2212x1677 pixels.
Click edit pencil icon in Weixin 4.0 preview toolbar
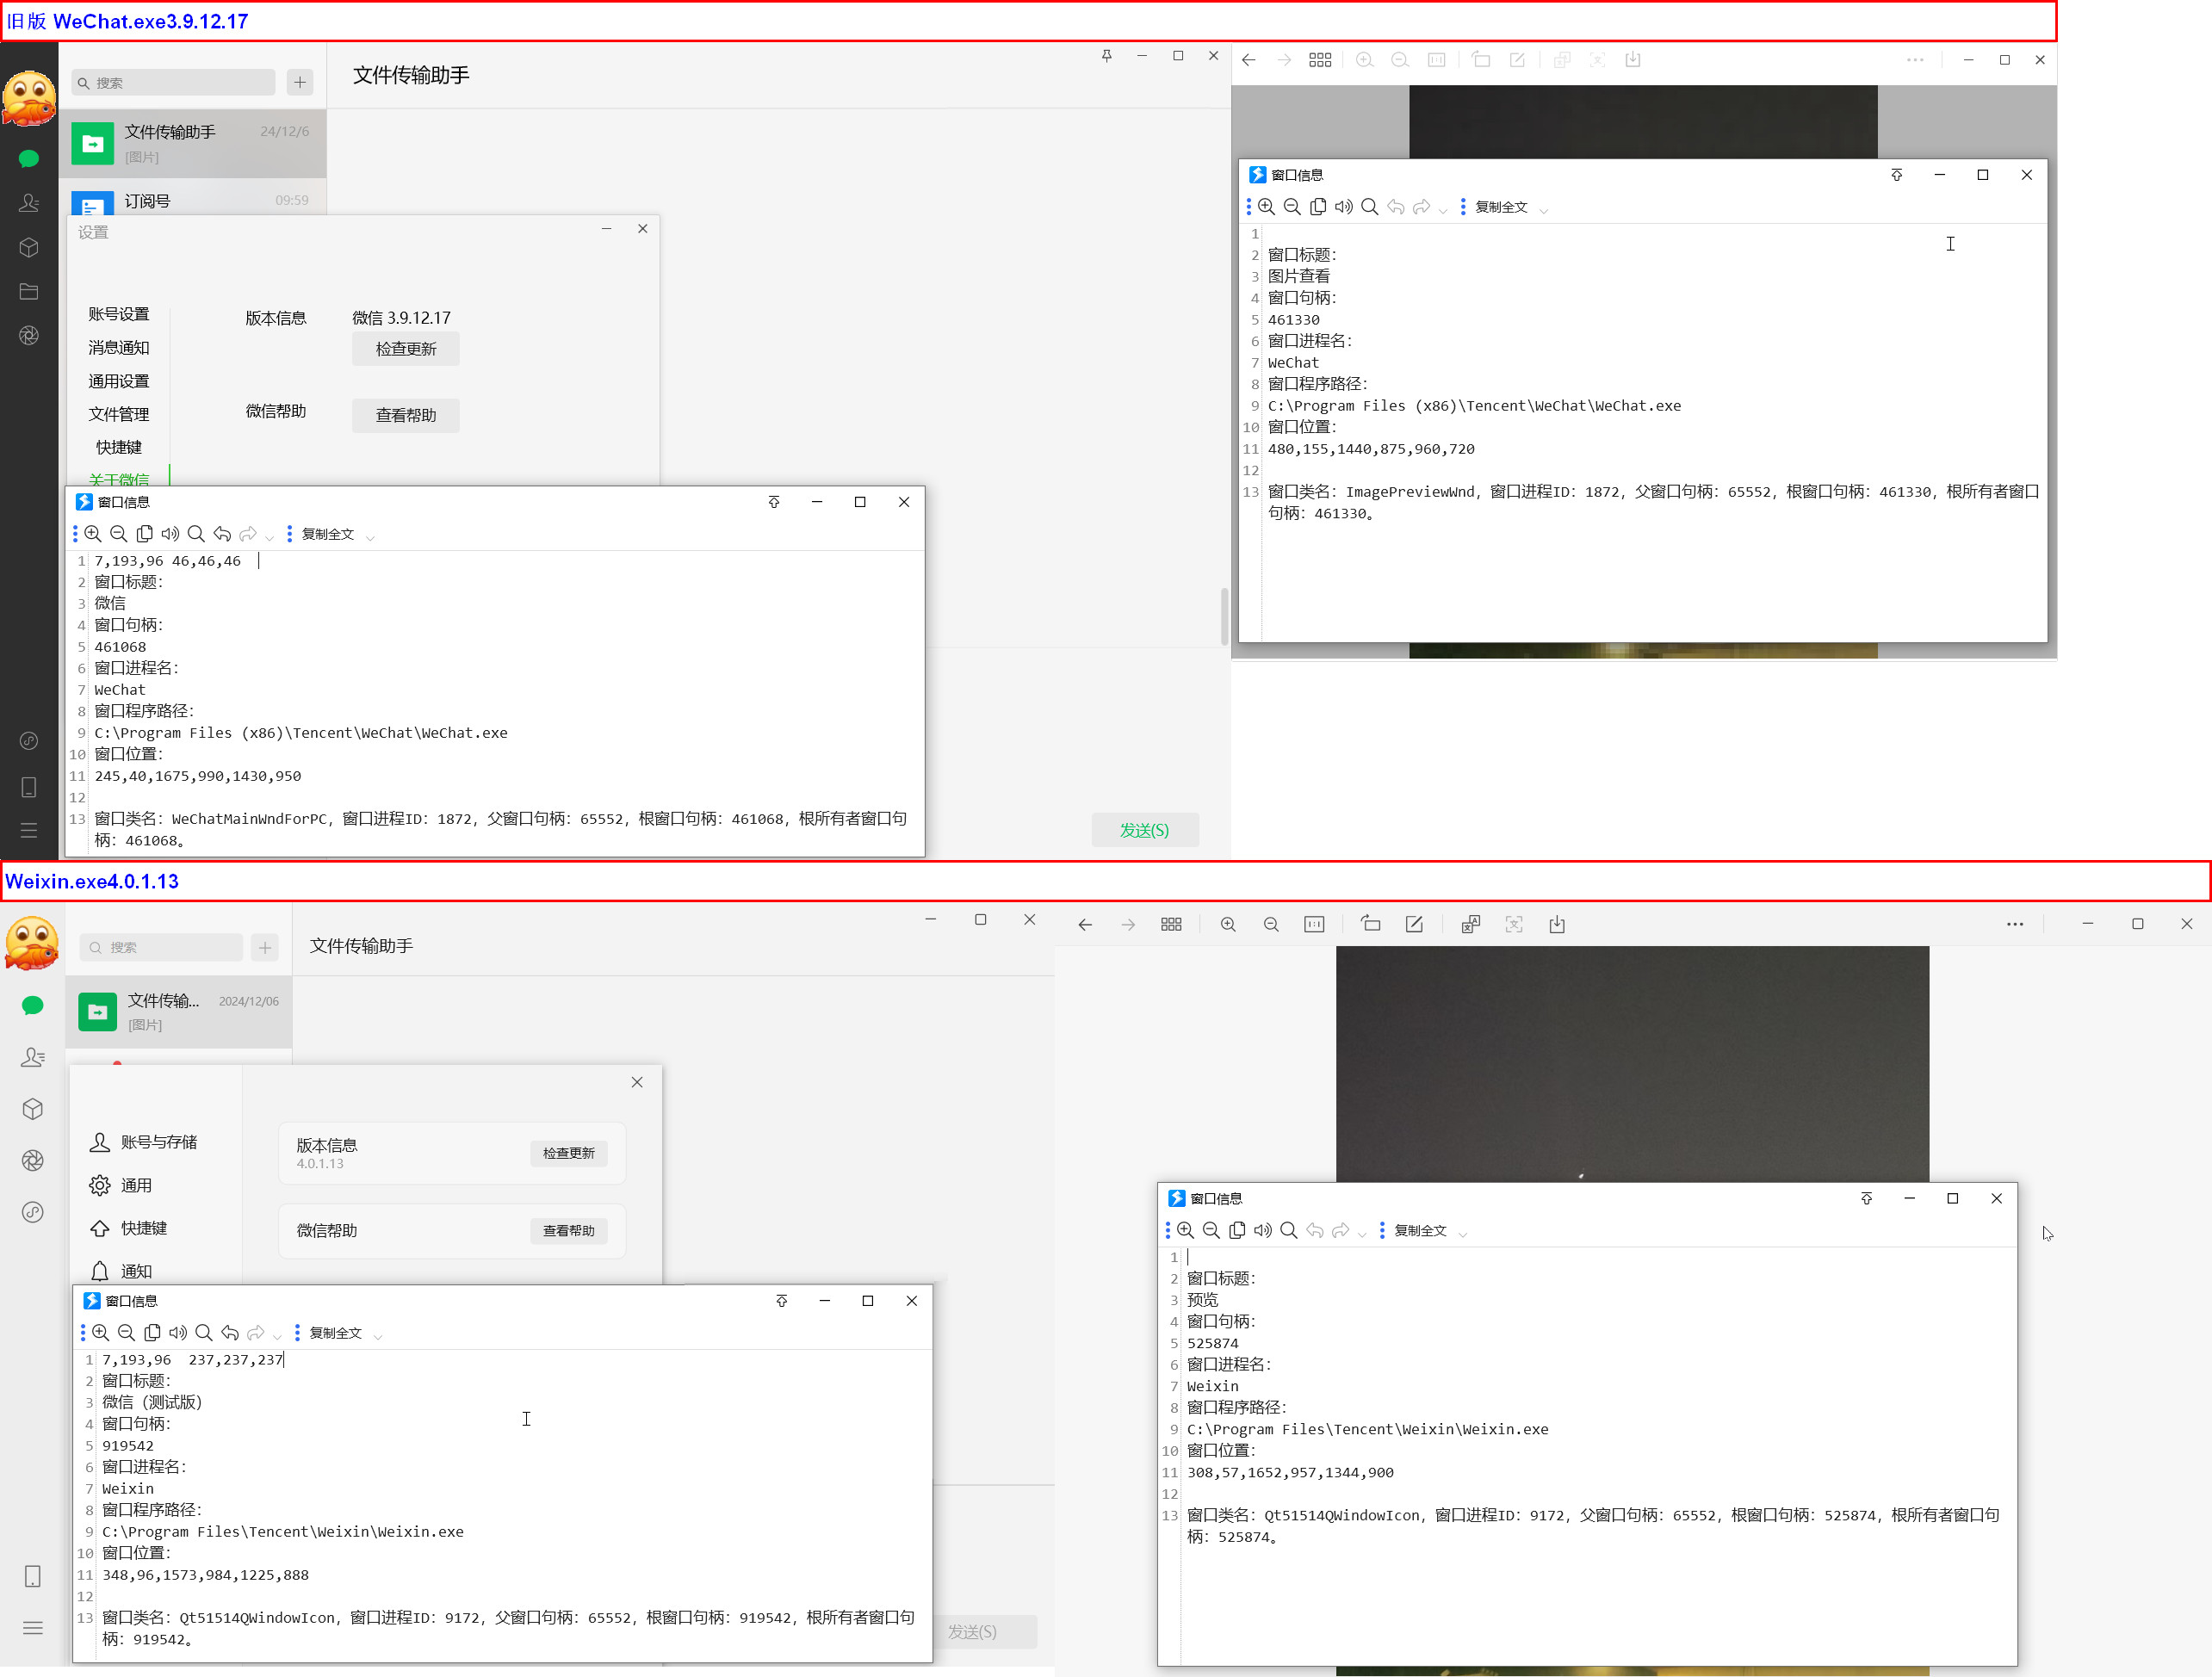coord(1414,925)
